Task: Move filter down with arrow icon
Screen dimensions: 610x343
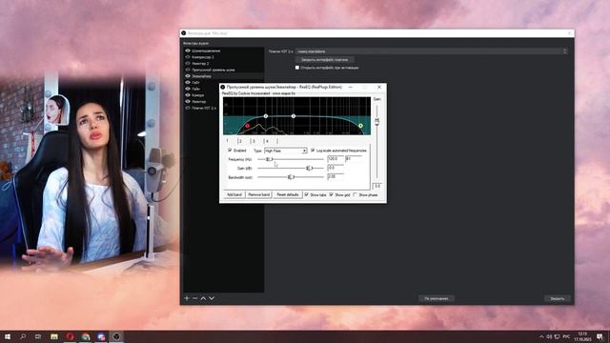Action: pos(212,298)
